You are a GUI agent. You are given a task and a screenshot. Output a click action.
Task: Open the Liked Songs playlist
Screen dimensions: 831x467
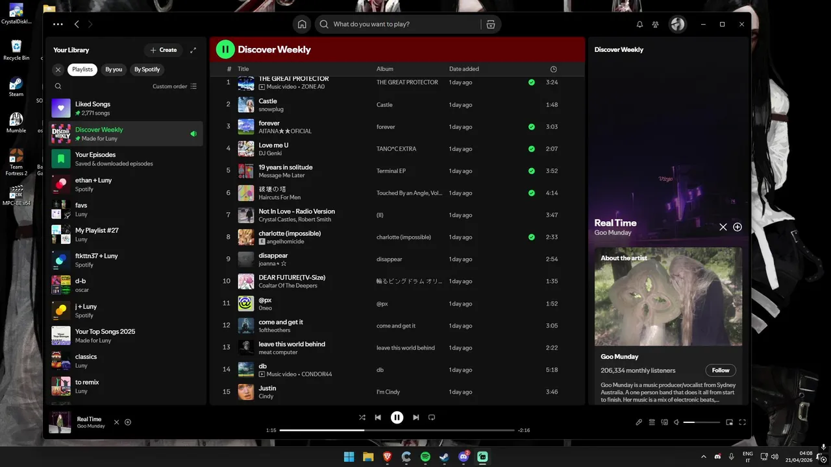pyautogui.click(x=126, y=108)
